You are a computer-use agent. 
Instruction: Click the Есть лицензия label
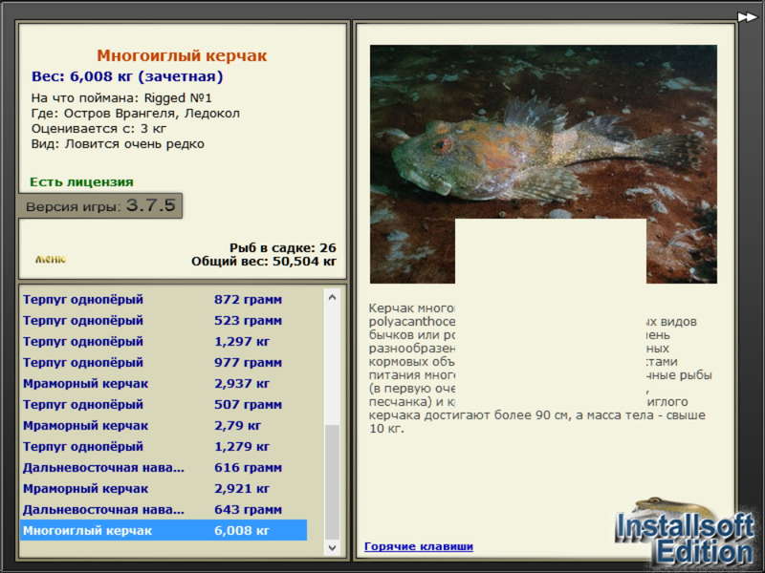click(81, 181)
